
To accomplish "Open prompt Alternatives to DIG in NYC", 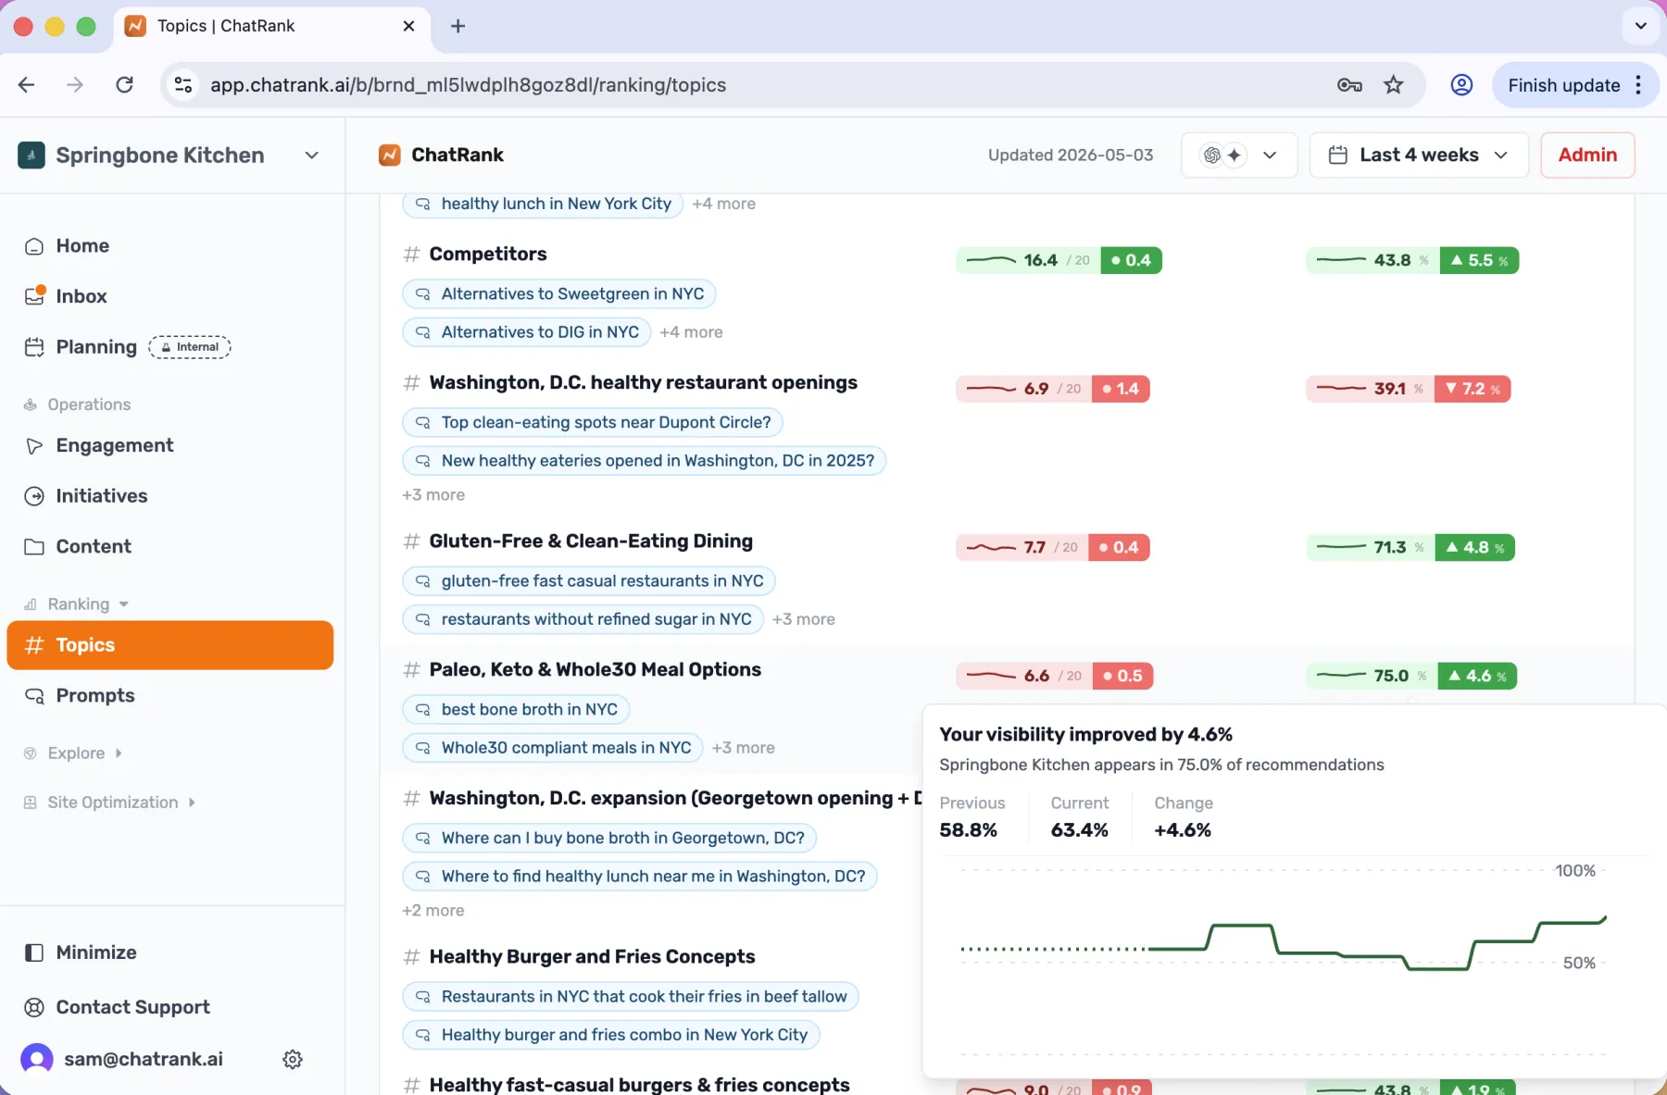I will click(526, 331).
